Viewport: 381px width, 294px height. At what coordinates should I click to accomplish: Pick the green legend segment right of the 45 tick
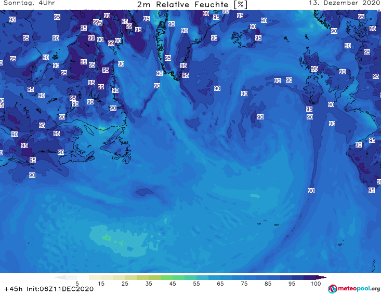(178, 277)
